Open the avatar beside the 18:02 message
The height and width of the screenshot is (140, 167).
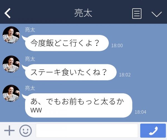[11, 64]
